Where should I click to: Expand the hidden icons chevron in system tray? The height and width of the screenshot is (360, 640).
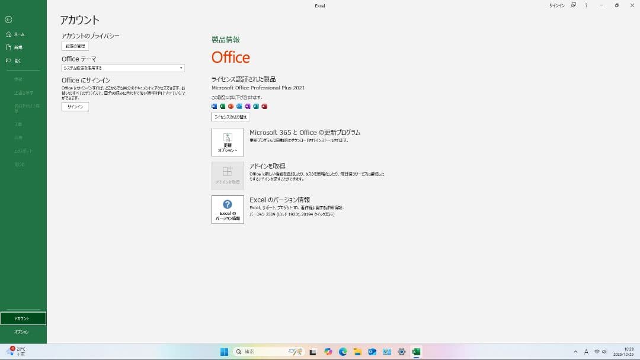click(x=575, y=352)
